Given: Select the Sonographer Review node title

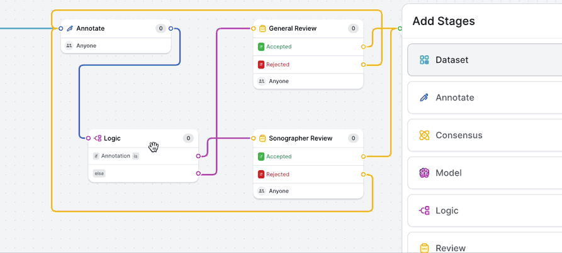Looking at the screenshot, I should pyautogui.click(x=300, y=138).
